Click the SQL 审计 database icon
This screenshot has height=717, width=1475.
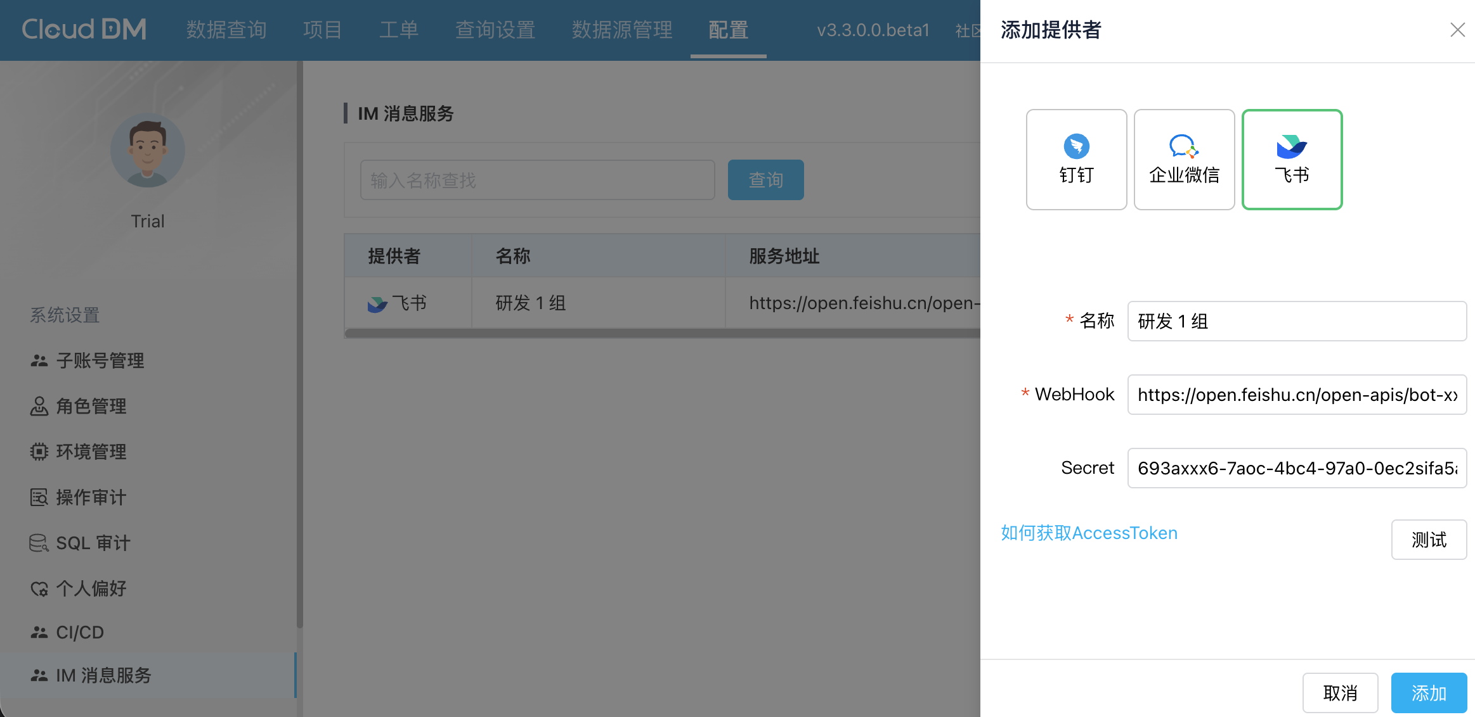(39, 543)
